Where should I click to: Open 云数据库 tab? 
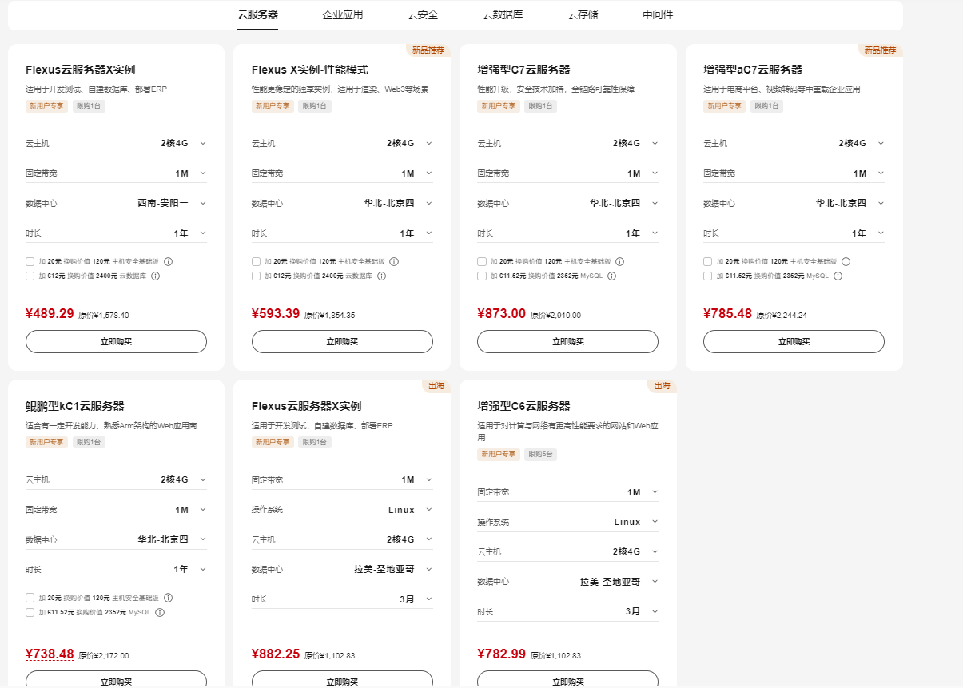tap(503, 14)
